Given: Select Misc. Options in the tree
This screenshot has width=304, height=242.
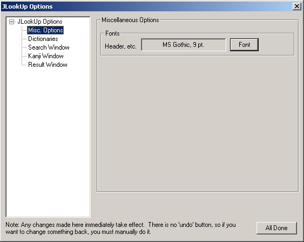Looking at the screenshot, I should (x=45, y=30).
